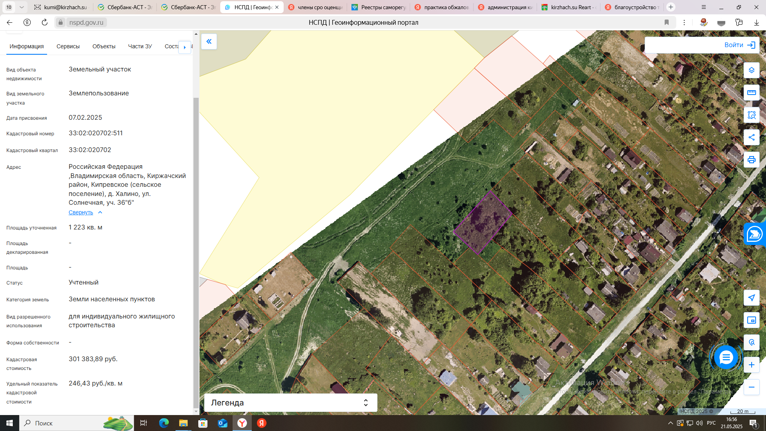Viewport: 766px width, 431px height.
Task: Open the map layers panel icon
Action: coord(751,70)
